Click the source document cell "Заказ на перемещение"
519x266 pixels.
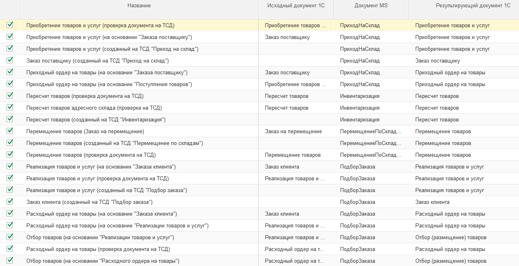[x=293, y=132]
